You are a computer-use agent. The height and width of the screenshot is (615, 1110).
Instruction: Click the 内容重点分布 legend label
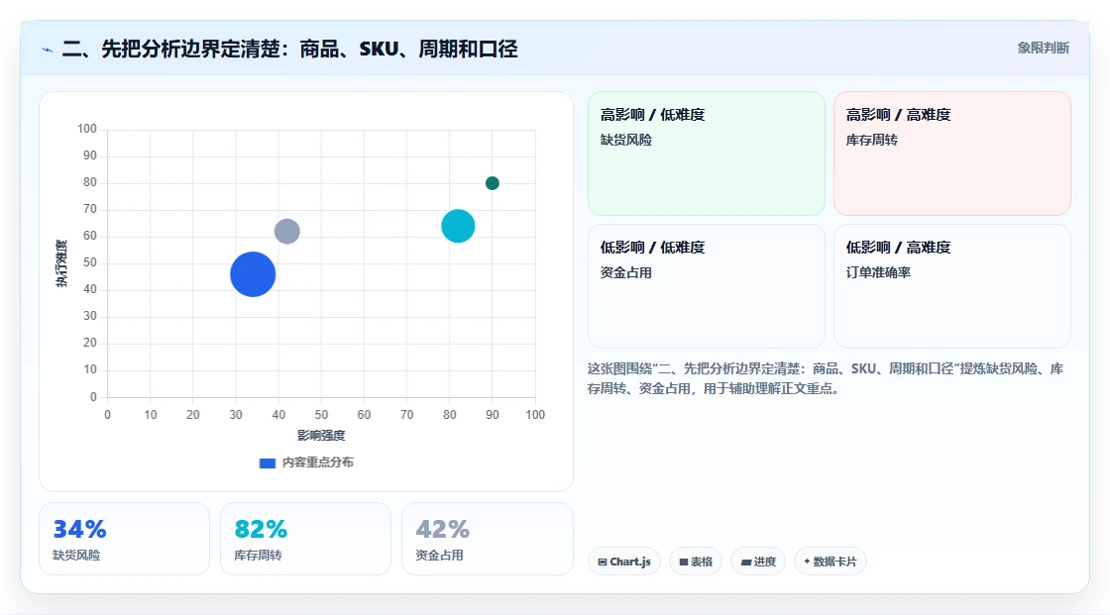[x=318, y=462]
